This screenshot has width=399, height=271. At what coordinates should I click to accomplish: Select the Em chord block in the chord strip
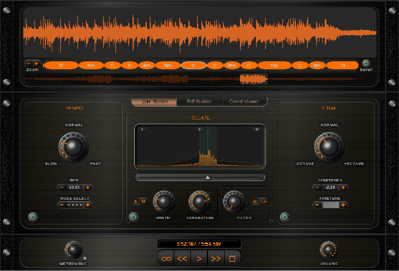pyautogui.click(x=274, y=66)
